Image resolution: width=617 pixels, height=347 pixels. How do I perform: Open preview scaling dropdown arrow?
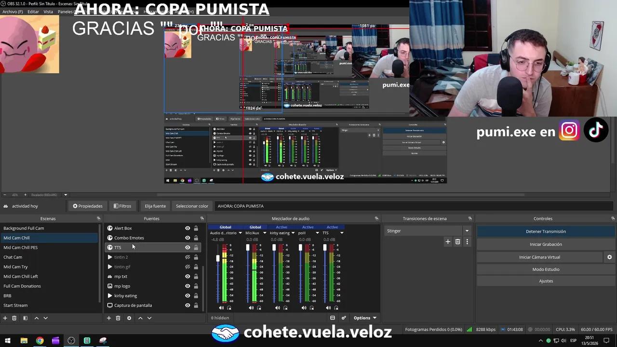pos(66,195)
